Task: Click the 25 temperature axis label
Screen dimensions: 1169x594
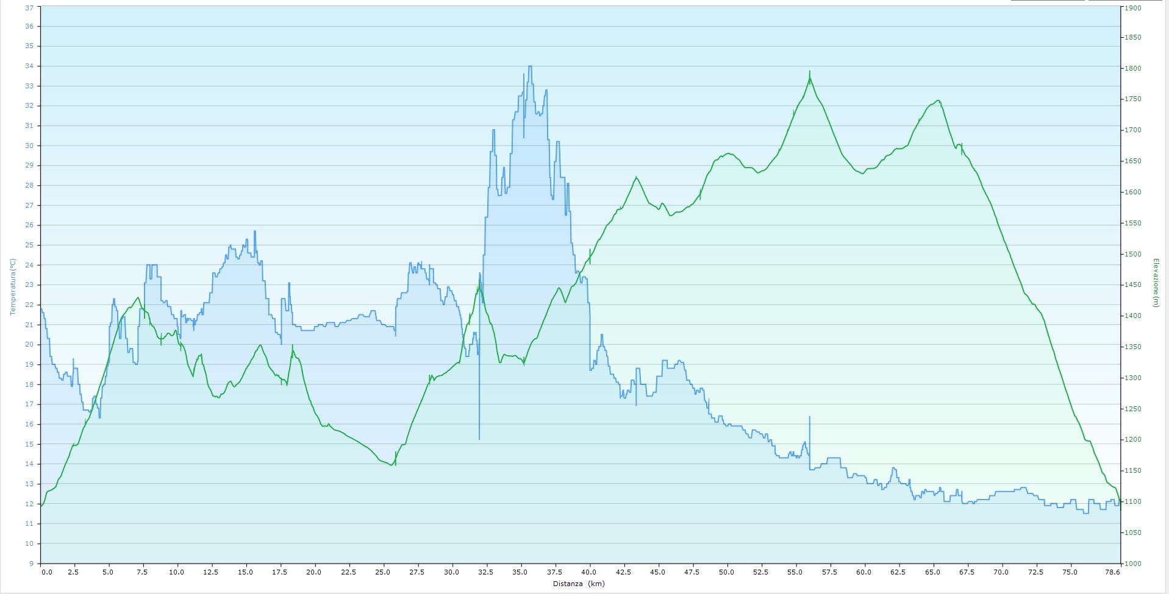Action: pos(29,245)
